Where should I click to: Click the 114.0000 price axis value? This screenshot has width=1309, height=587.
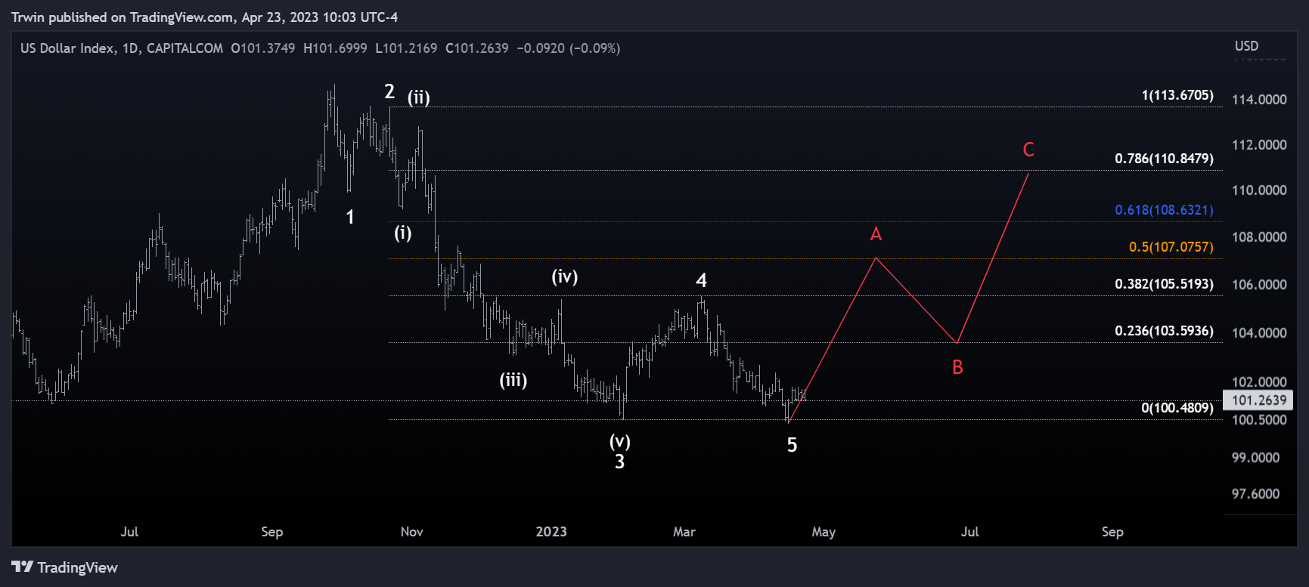[x=1259, y=100]
